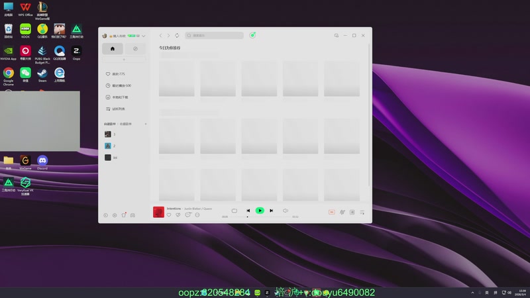The width and height of the screenshot is (530, 298).
Task: Open the SQ sound quality selector
Action: 332,212
